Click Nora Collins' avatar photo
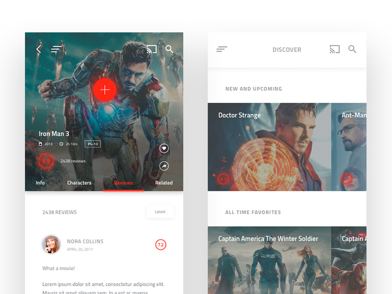392x294 pixels. [x=51, y=244]
